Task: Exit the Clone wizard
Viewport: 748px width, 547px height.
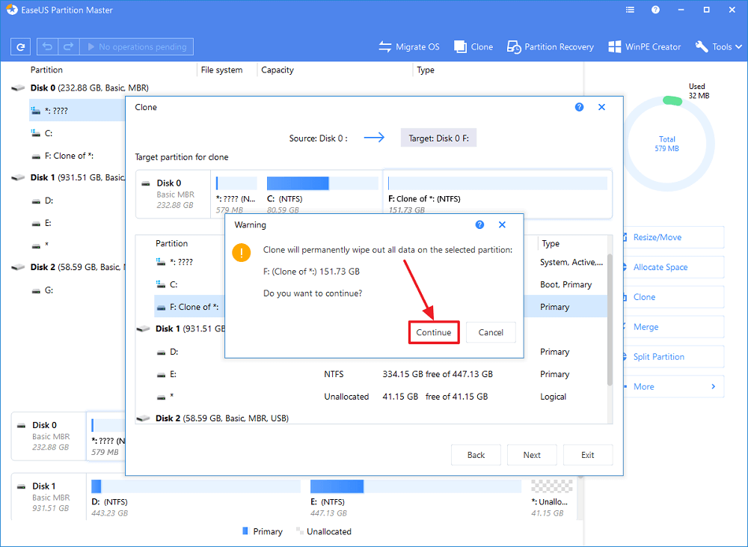Action: (588, 455)
